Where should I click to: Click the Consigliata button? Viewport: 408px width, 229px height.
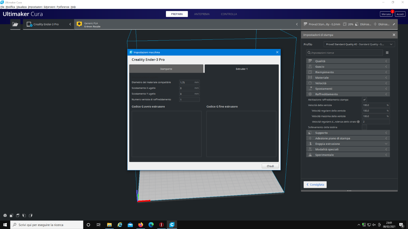click(x=315, y=184)
